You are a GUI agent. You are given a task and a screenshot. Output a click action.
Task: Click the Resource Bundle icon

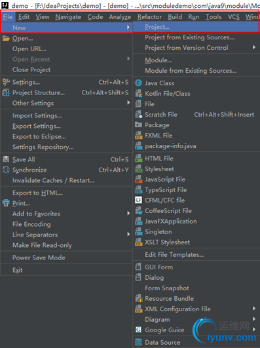pos(139,298)
